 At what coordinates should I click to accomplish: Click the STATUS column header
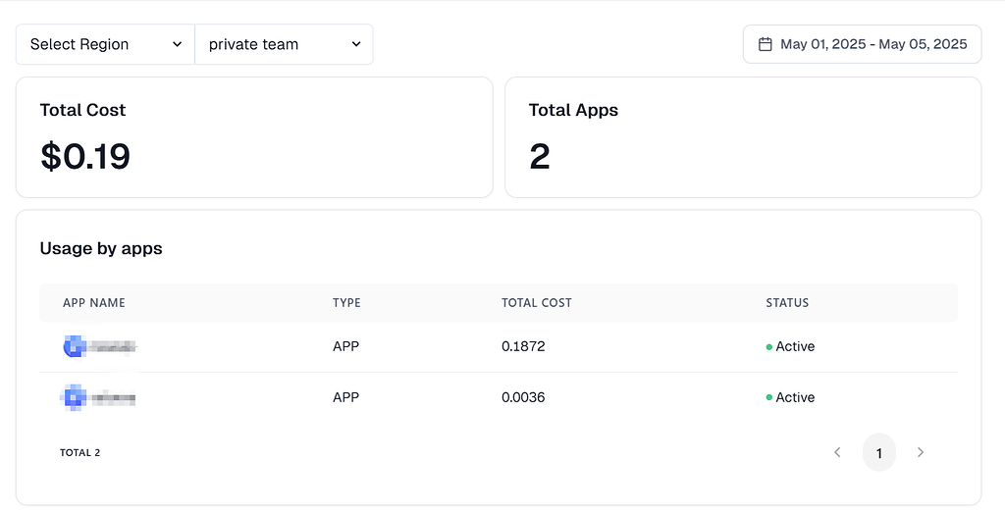coord(787,303)
